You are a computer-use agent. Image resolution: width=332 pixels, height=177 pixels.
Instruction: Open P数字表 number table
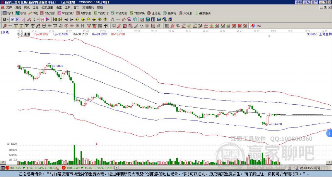coord(84,13)
